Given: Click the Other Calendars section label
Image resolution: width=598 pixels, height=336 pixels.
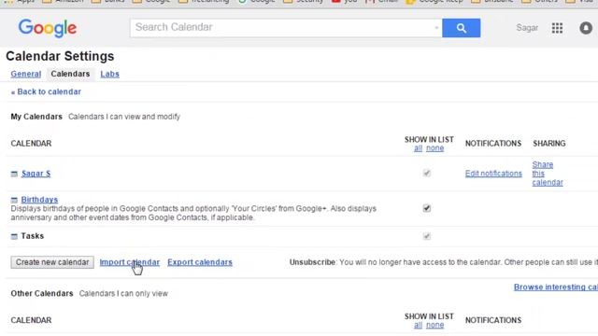Looking at the screenshot, I should click(42, 293).
